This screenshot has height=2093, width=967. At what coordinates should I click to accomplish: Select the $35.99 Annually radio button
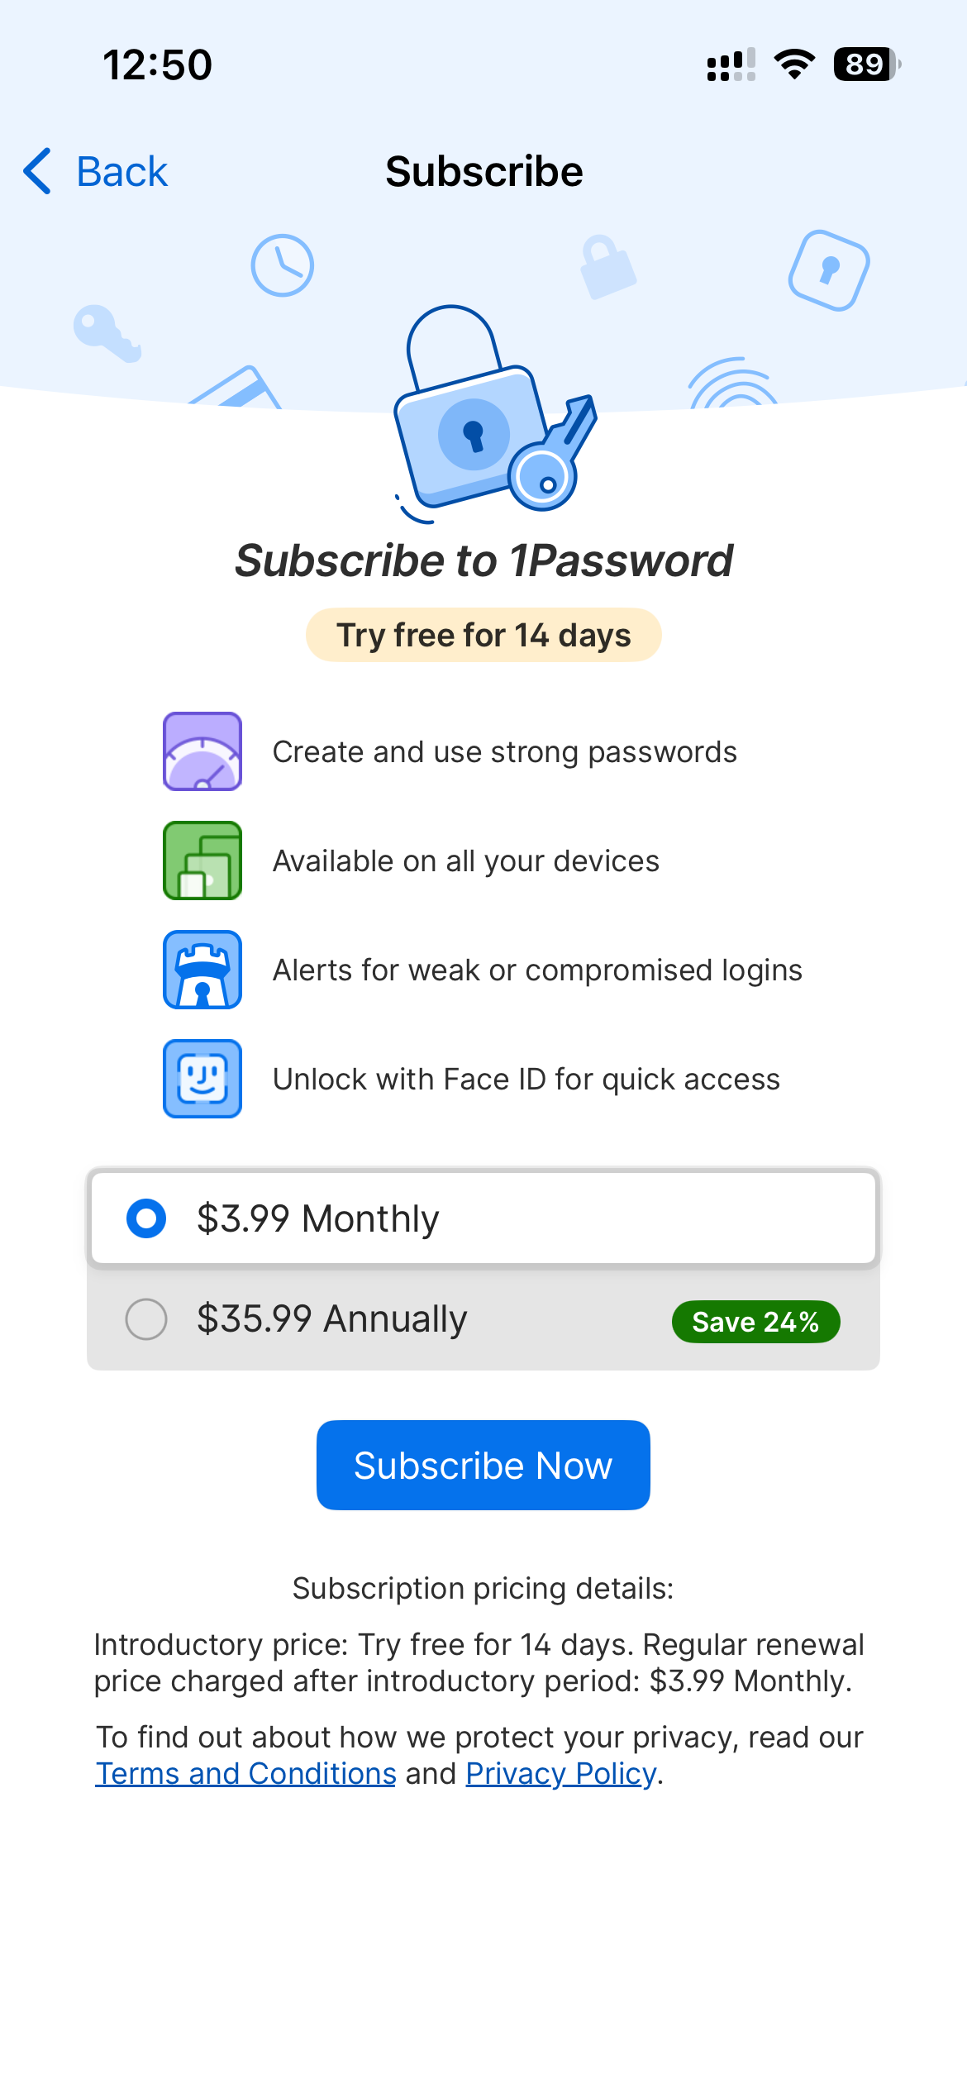pos(146,1318)
